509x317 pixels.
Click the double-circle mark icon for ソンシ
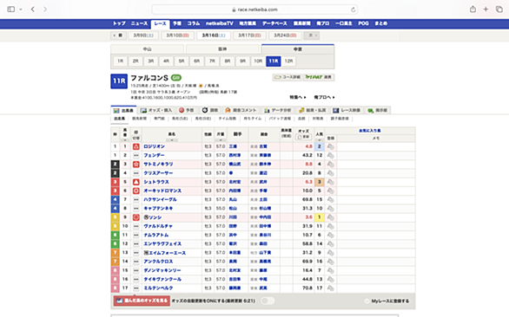(136, 217)
